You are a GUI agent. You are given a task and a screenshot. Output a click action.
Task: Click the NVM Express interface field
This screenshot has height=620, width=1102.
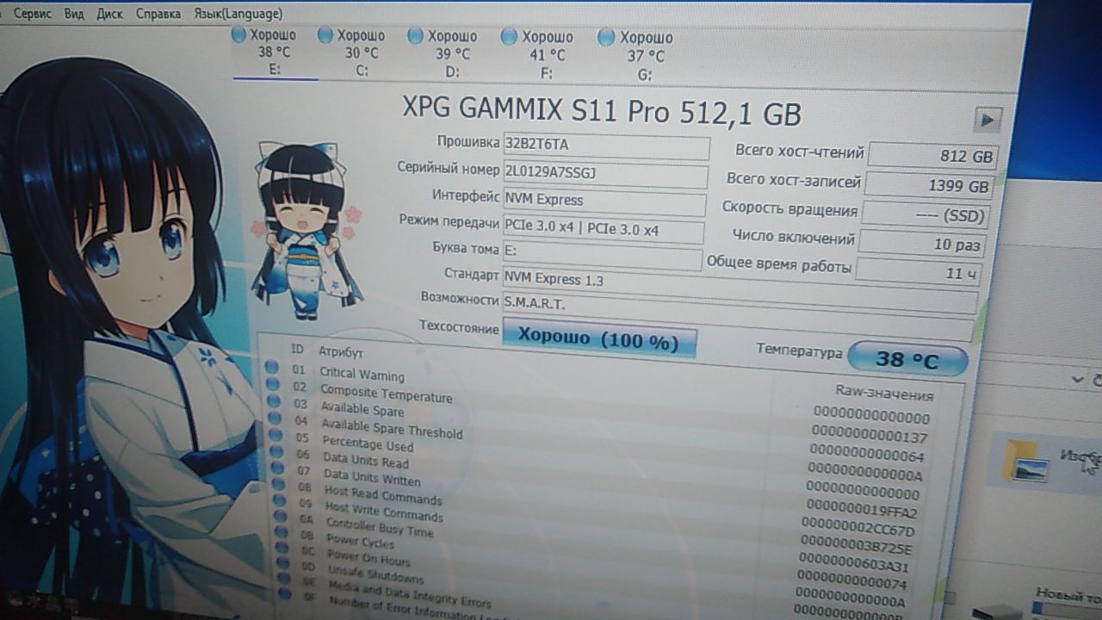point(604,202)
